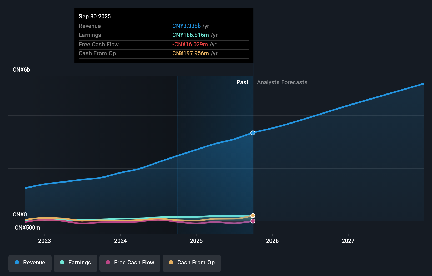The width and height of the screenshot is (432, 276).
Task: Click the Earnings row in the tooltip
Action: pyautogui.click(x=164, y=35)
